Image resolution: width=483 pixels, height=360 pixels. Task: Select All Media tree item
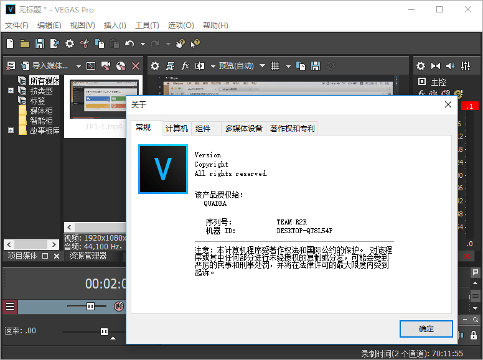click(44, 81)
